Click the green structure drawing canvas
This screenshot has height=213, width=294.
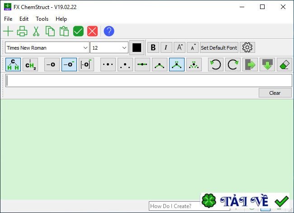pos(147,149)
